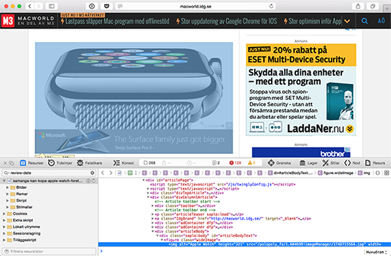Go back a page in Safari
The image size is (391, 256).
29,6
